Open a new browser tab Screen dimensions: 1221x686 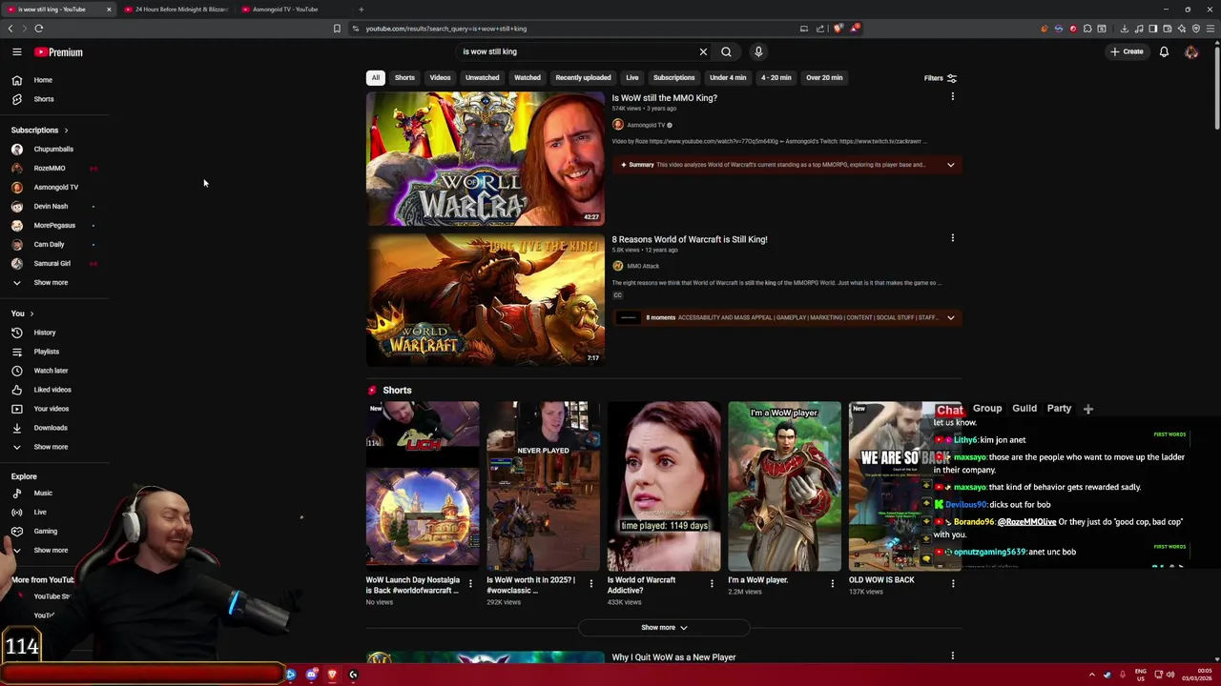[x=361, y=10]
